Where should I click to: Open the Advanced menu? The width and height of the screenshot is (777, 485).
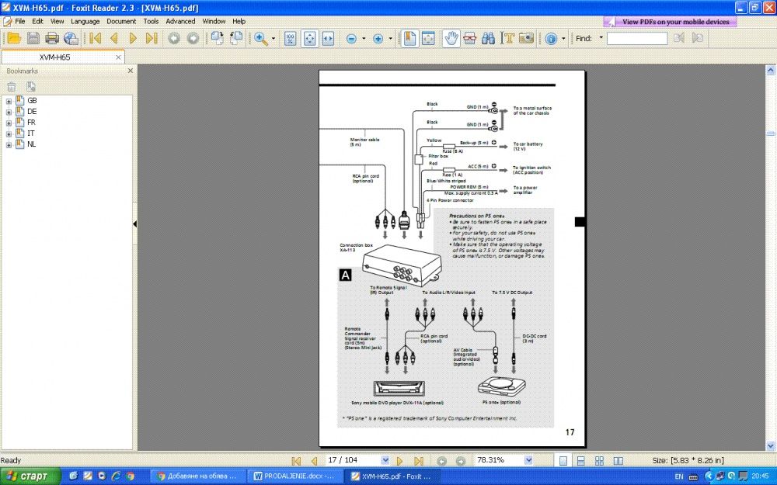pyautogui.click(x=180, y=21)
